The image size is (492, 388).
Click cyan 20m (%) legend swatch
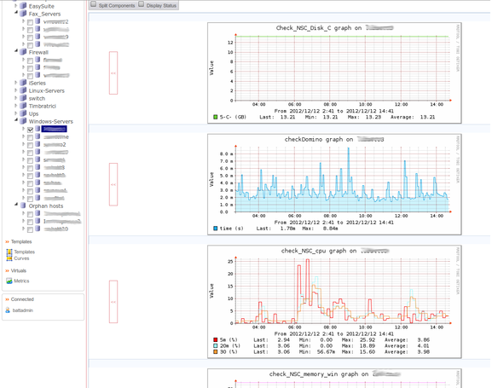coord(215,346)
